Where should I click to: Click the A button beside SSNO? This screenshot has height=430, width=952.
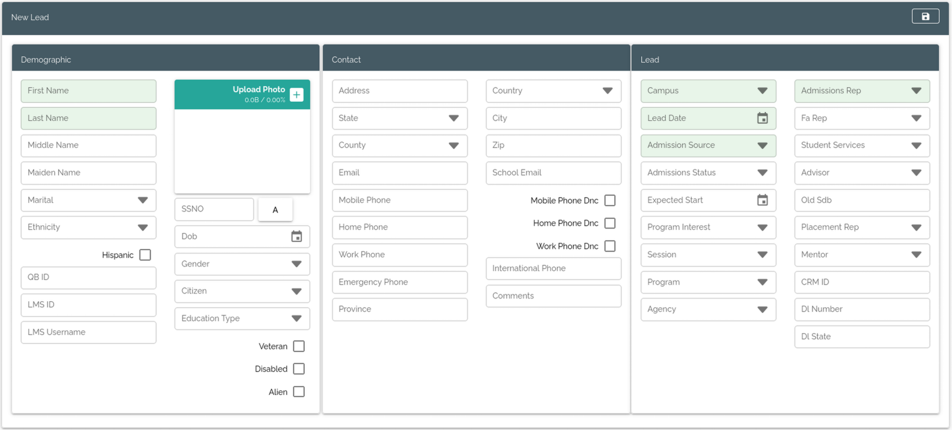[275, 210]
